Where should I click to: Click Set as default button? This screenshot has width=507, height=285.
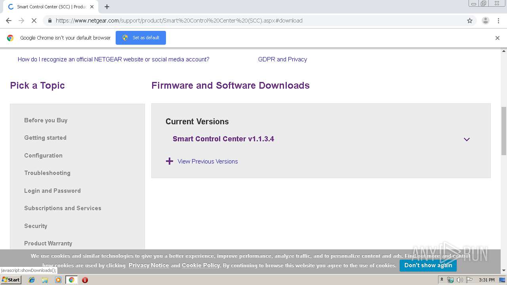tap(141, 38)
